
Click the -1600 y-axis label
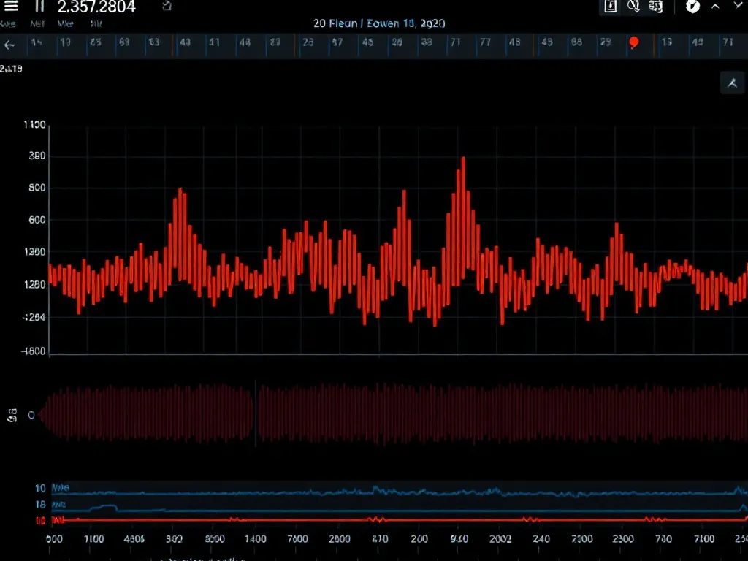[34, 351]
